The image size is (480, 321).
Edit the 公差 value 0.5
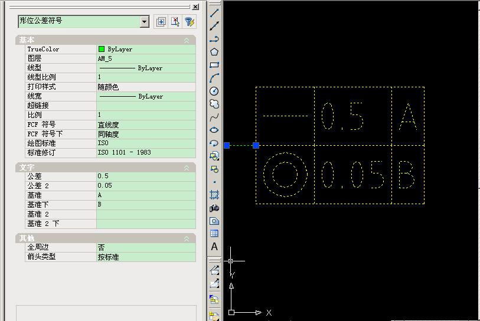click(146, 176)
